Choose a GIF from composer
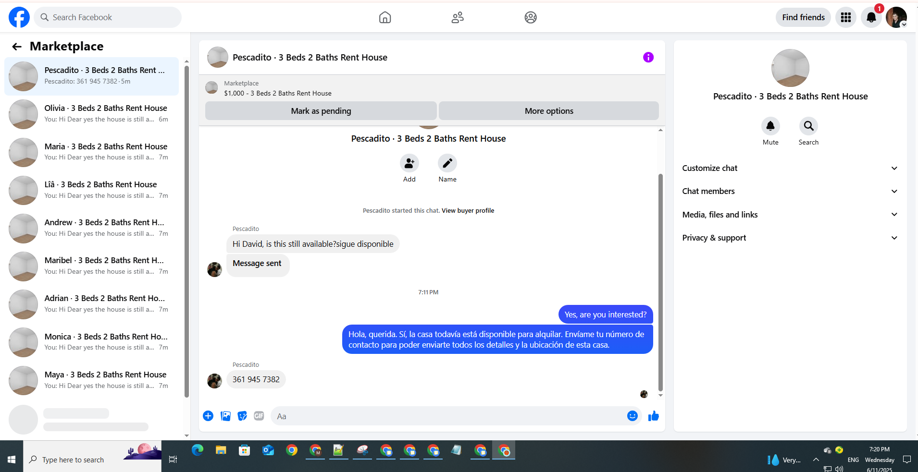 (x=259, y=416)
